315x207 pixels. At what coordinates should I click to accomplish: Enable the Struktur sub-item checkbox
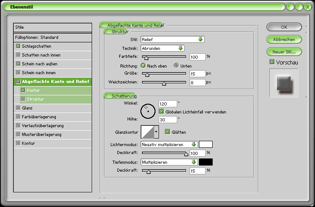click(x=23, y=99)
